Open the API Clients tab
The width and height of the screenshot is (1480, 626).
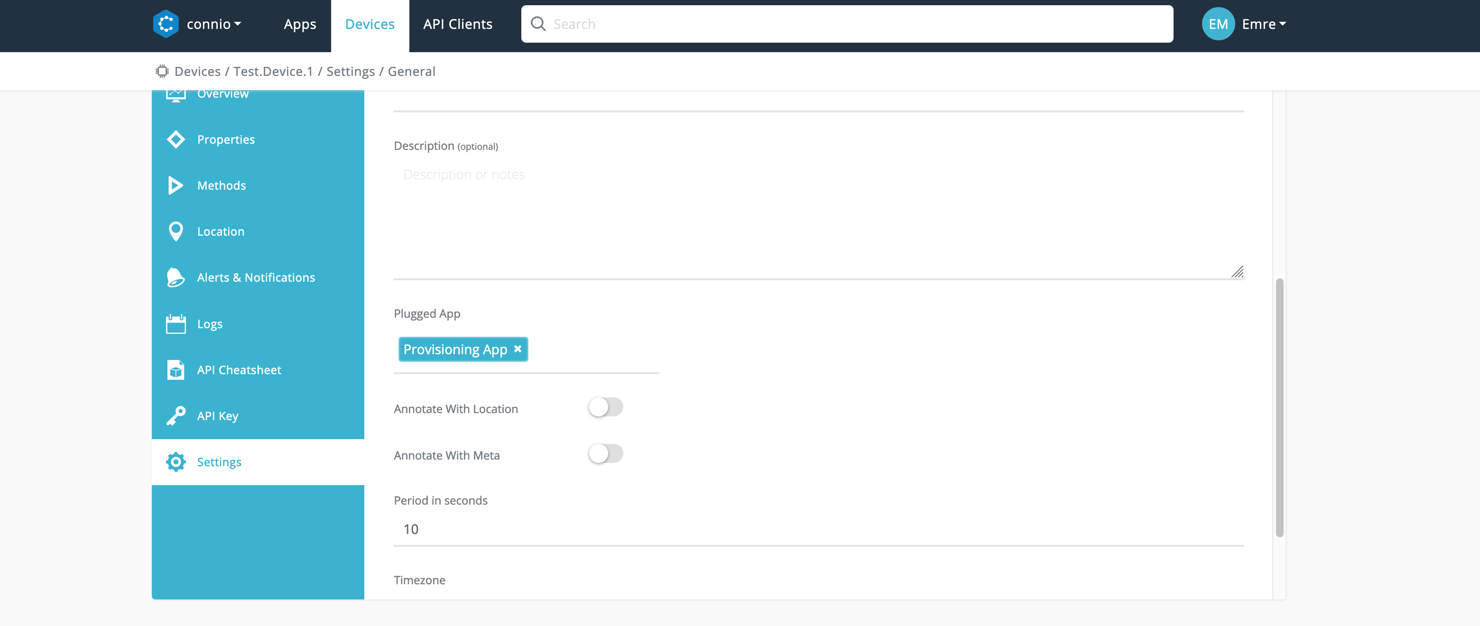point(457,24)
